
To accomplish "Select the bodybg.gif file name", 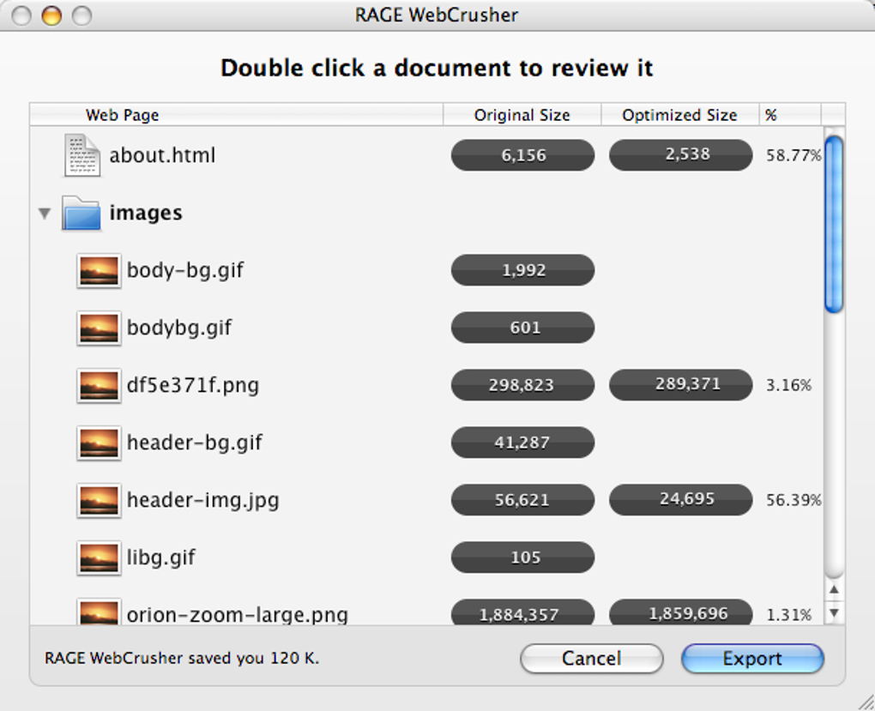I will pyautogui.click(x=179, y=328).
